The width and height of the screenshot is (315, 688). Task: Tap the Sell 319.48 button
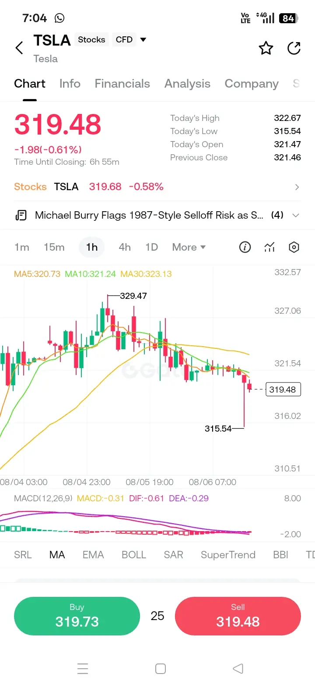pyautogui.click(x=238, y=616)
